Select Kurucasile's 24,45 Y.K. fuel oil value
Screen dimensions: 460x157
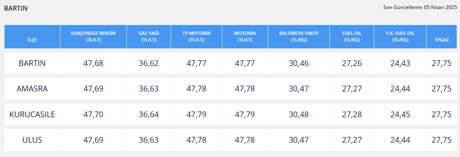coord(400,114)
